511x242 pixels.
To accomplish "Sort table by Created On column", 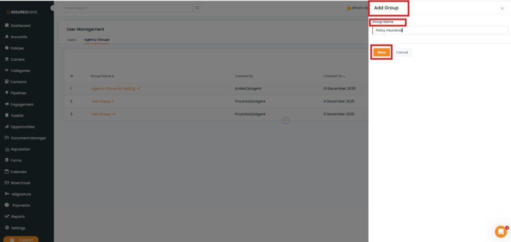I will tap(334, 76).
